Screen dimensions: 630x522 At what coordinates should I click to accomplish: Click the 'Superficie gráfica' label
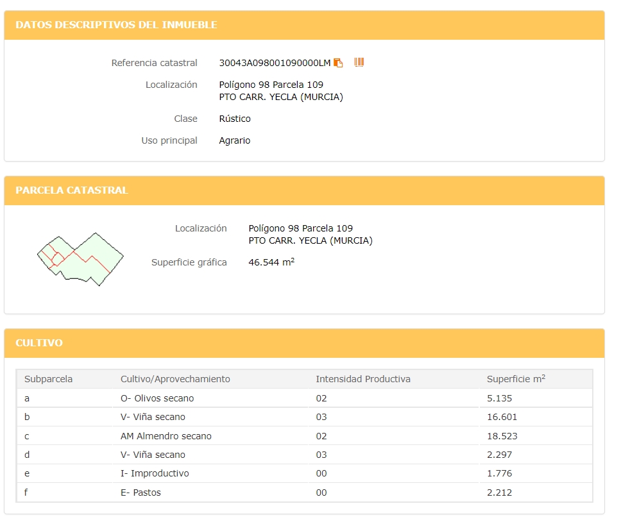click(x=189, y=263)
